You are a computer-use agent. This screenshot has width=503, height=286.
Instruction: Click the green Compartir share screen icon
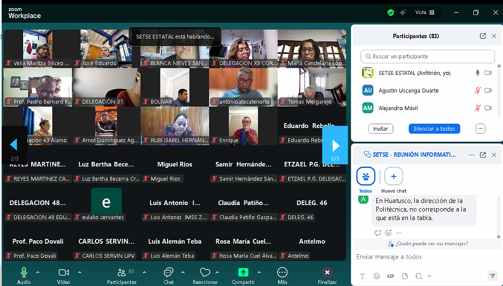coord(243,272)
